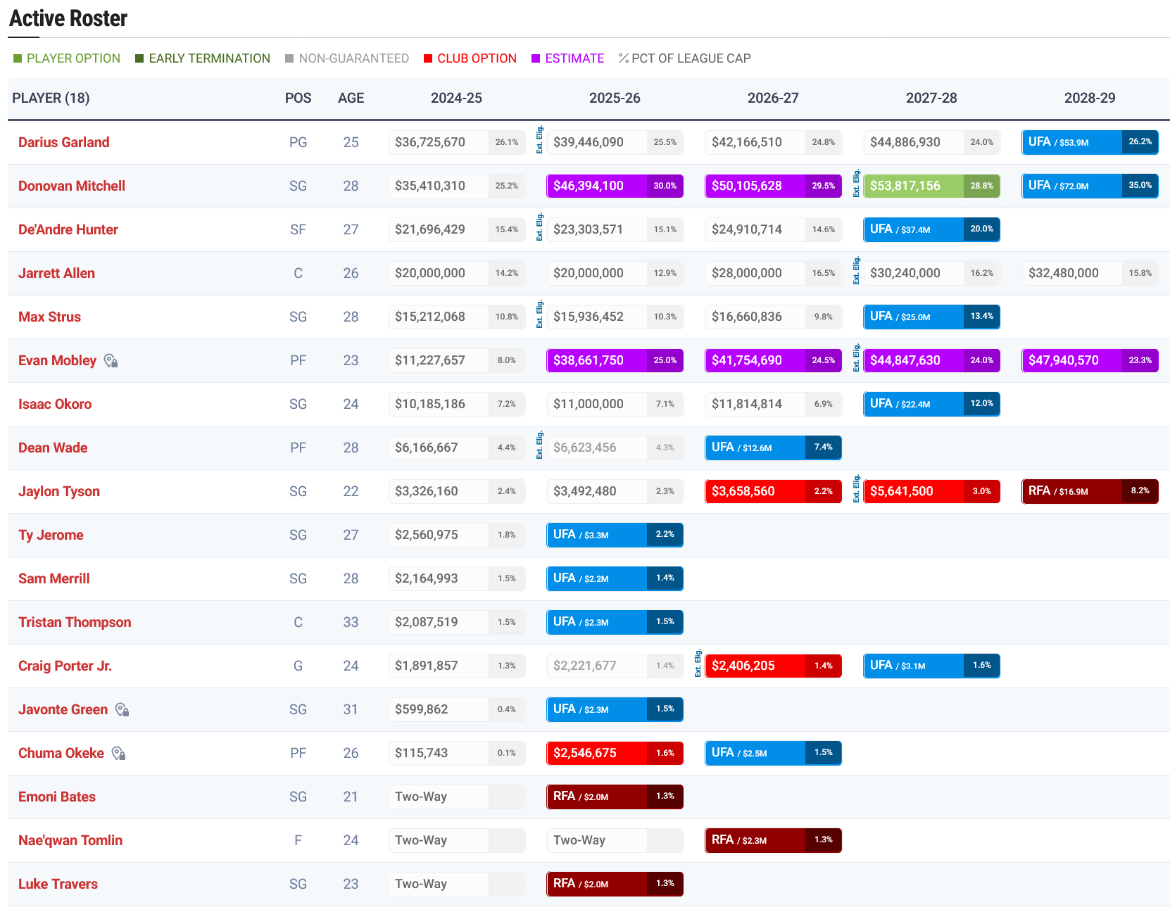Click the Estimate purple legend square
1170x919 pixels.
click(x=536, y=58)
